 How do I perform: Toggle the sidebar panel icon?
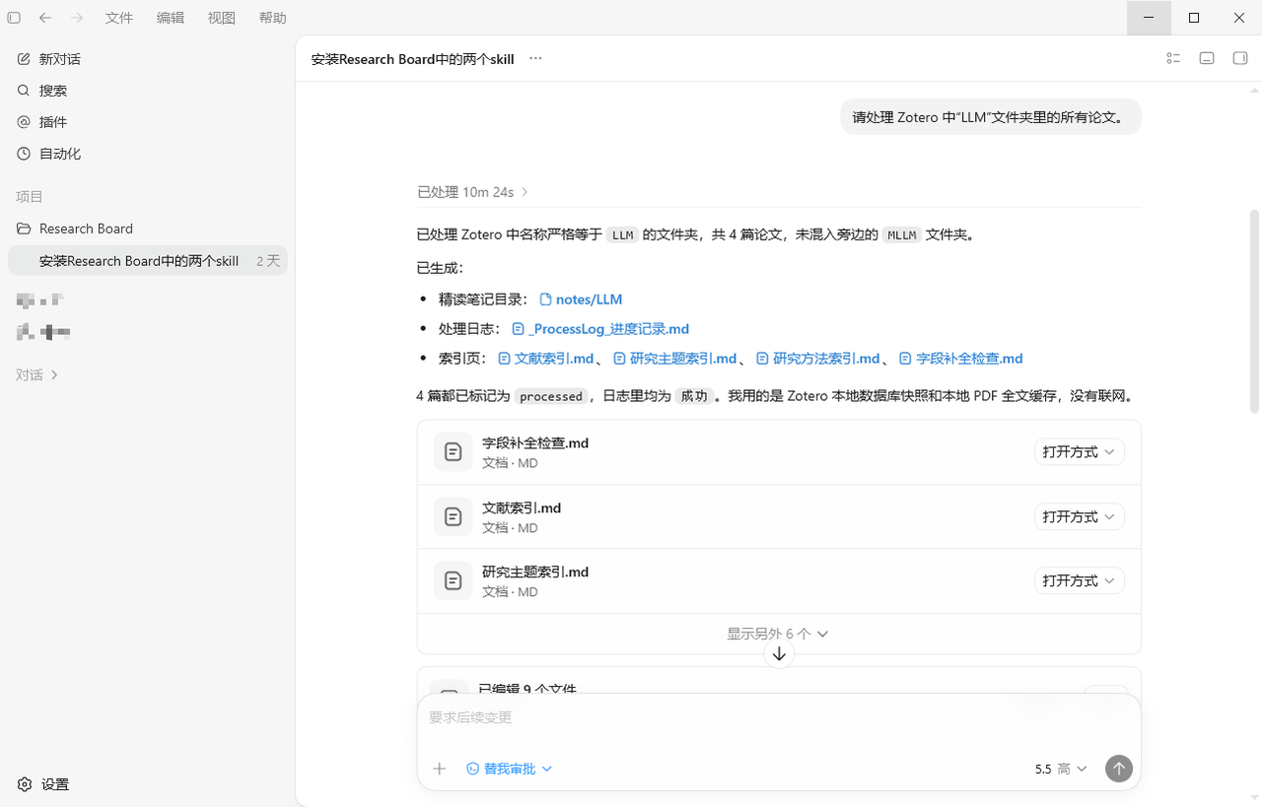[14, 18]
